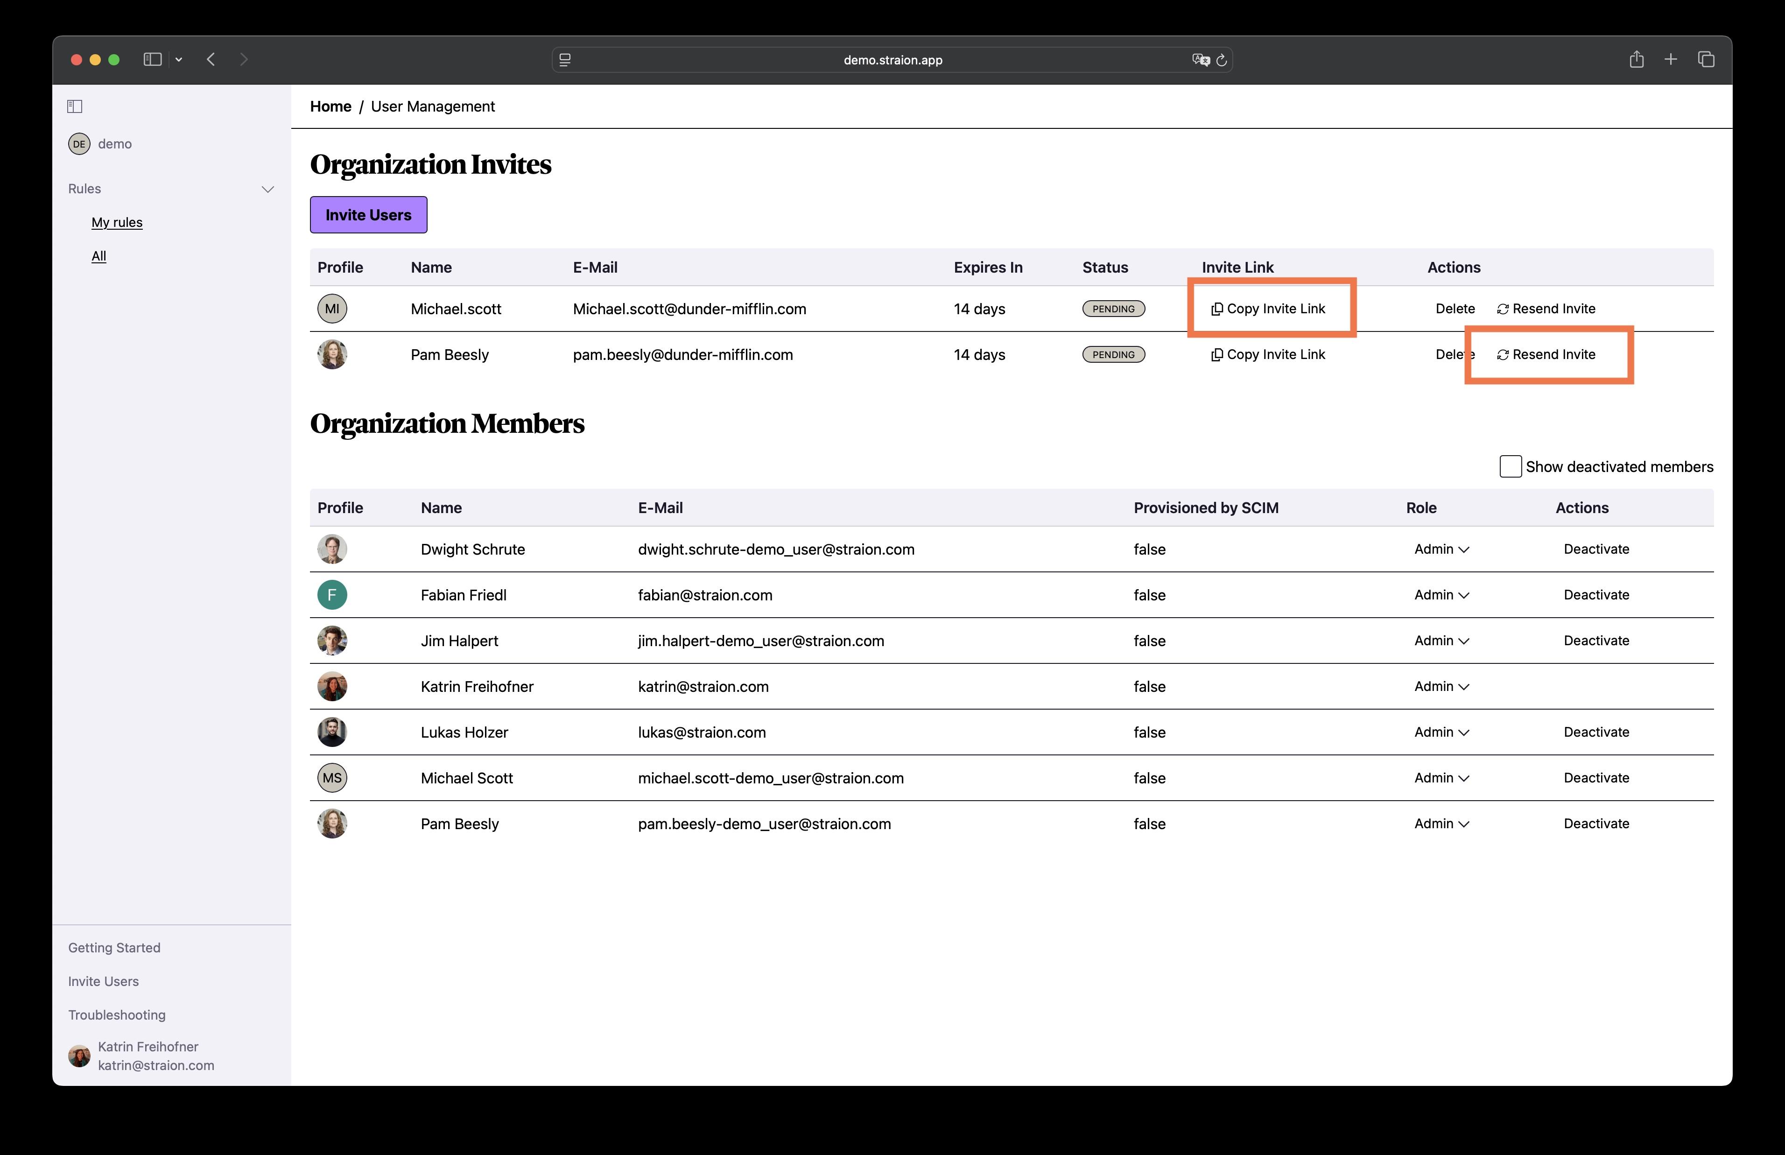The image size is (1785, 1155).
Task: Open role dropdown for Fabian Friedl
Action: coord(1441,595)
